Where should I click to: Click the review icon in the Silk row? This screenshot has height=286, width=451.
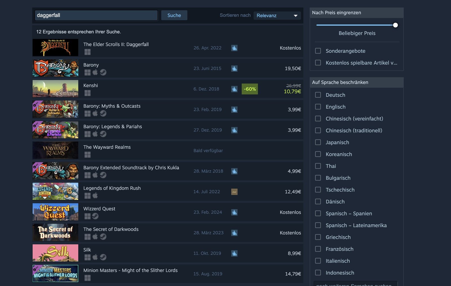(234, 254)
